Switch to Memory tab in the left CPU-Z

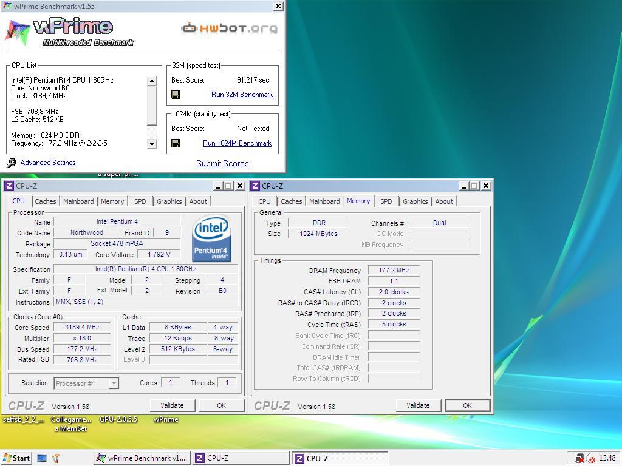[112, 201]
